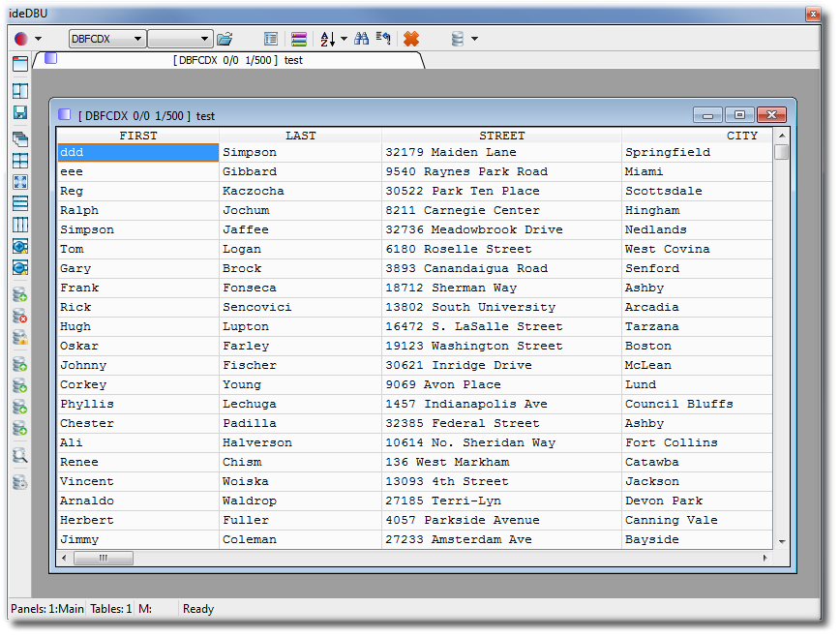
Task: Open the DBFCDX driver dropdown
Action: click(138, 39)
